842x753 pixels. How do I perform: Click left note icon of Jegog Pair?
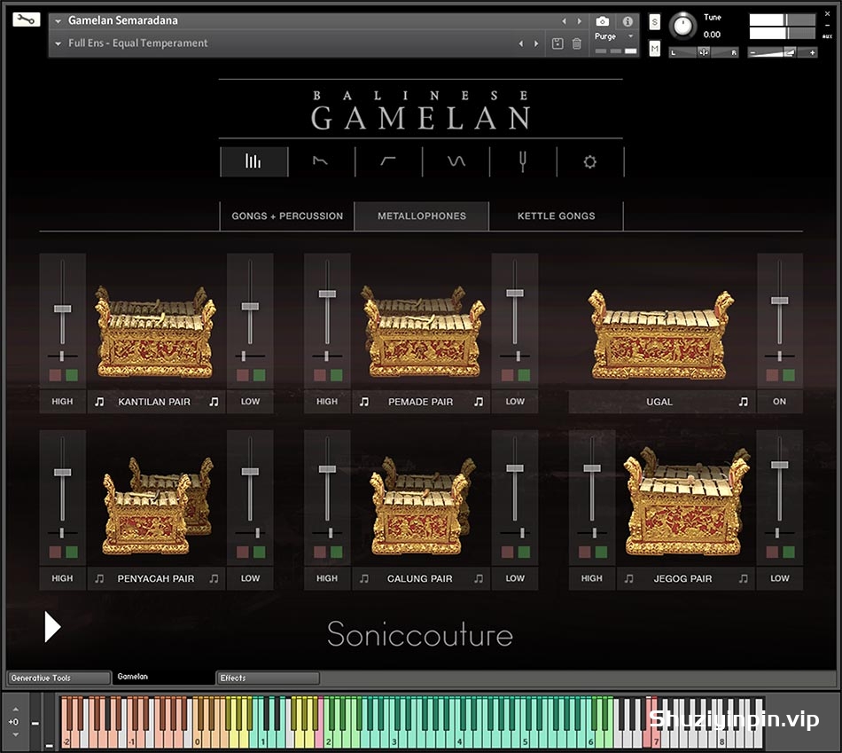tap(628, 578)
